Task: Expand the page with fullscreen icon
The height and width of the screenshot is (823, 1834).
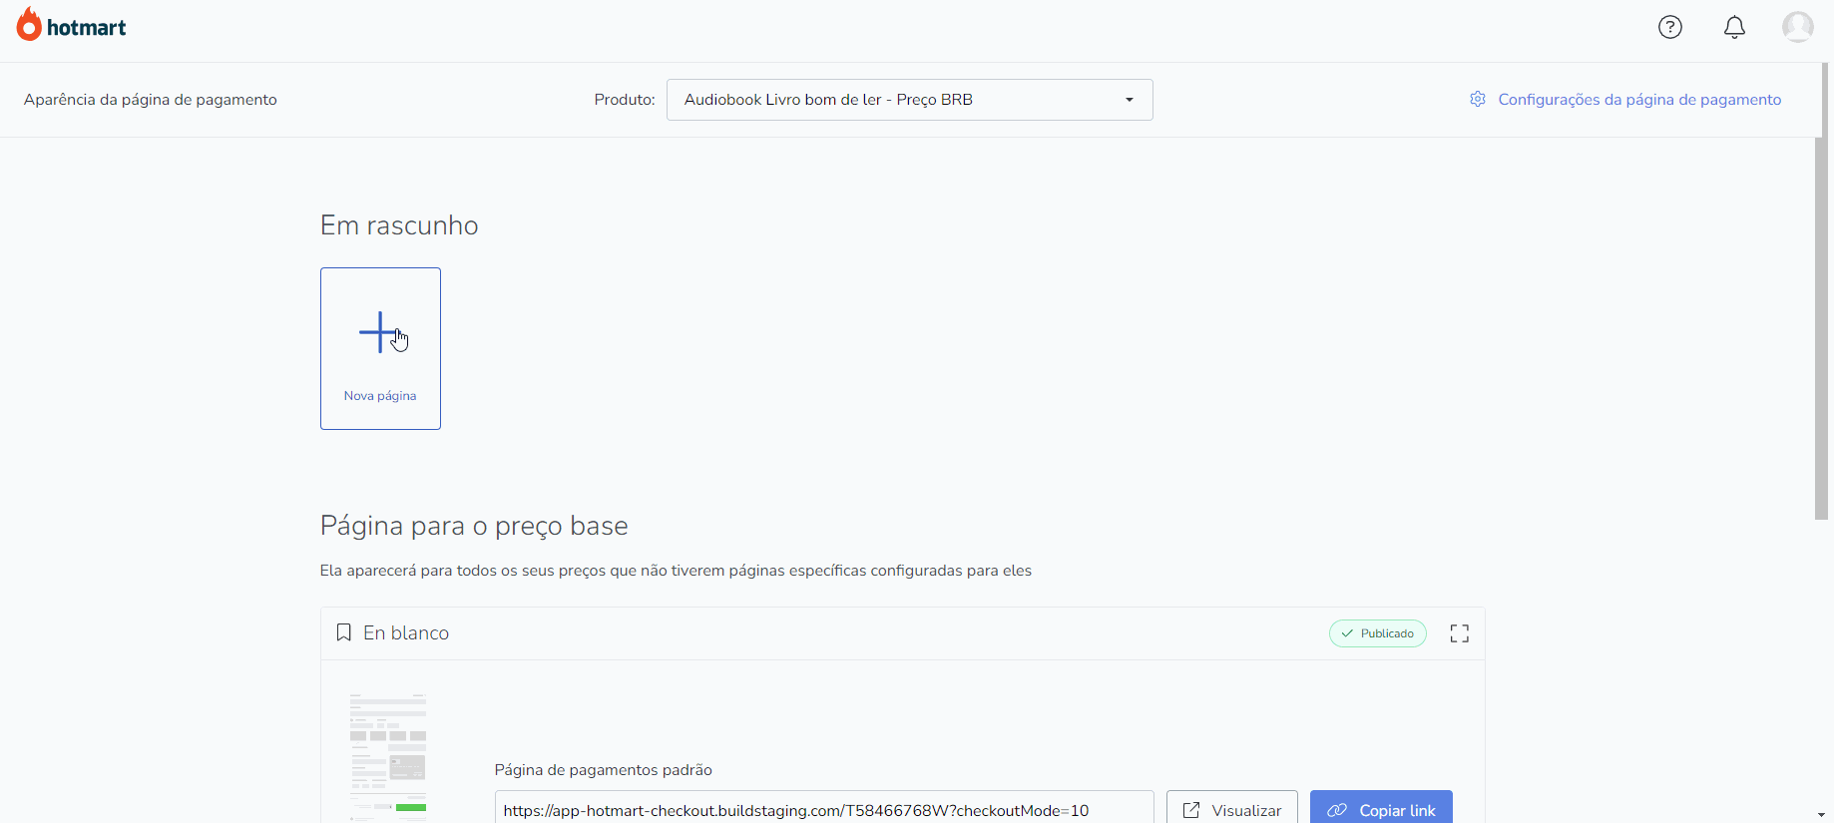Action: pos(1460,633)
